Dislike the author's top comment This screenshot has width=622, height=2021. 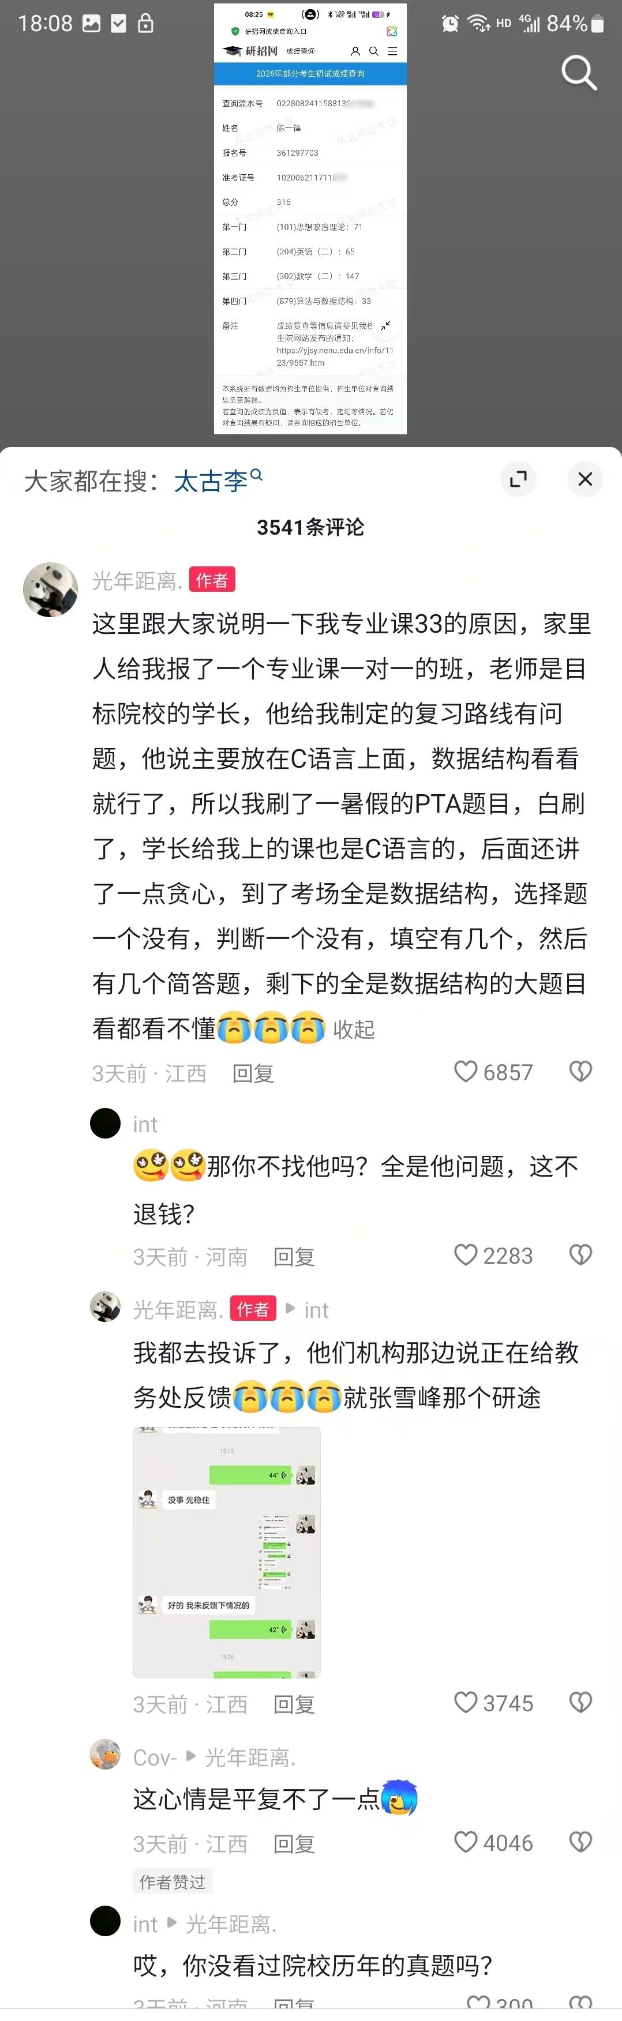(x=580, y=1072)
